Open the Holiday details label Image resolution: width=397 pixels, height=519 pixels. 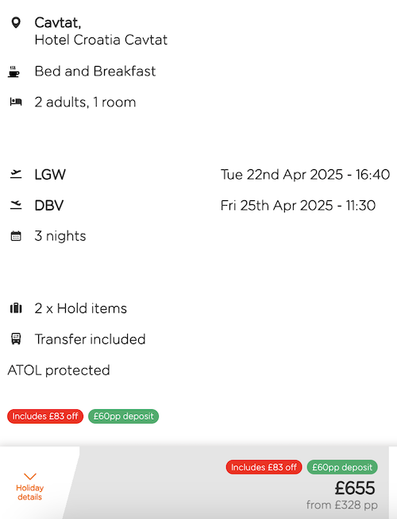[29, 493]
